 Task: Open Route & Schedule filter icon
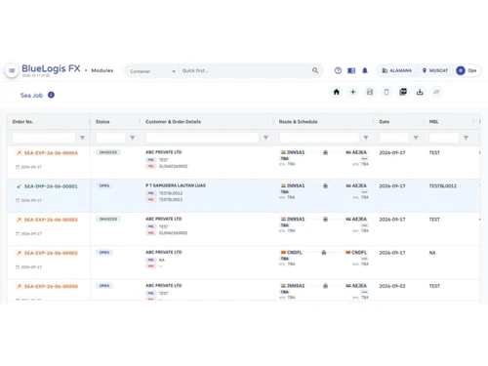[x=366, y=138]
